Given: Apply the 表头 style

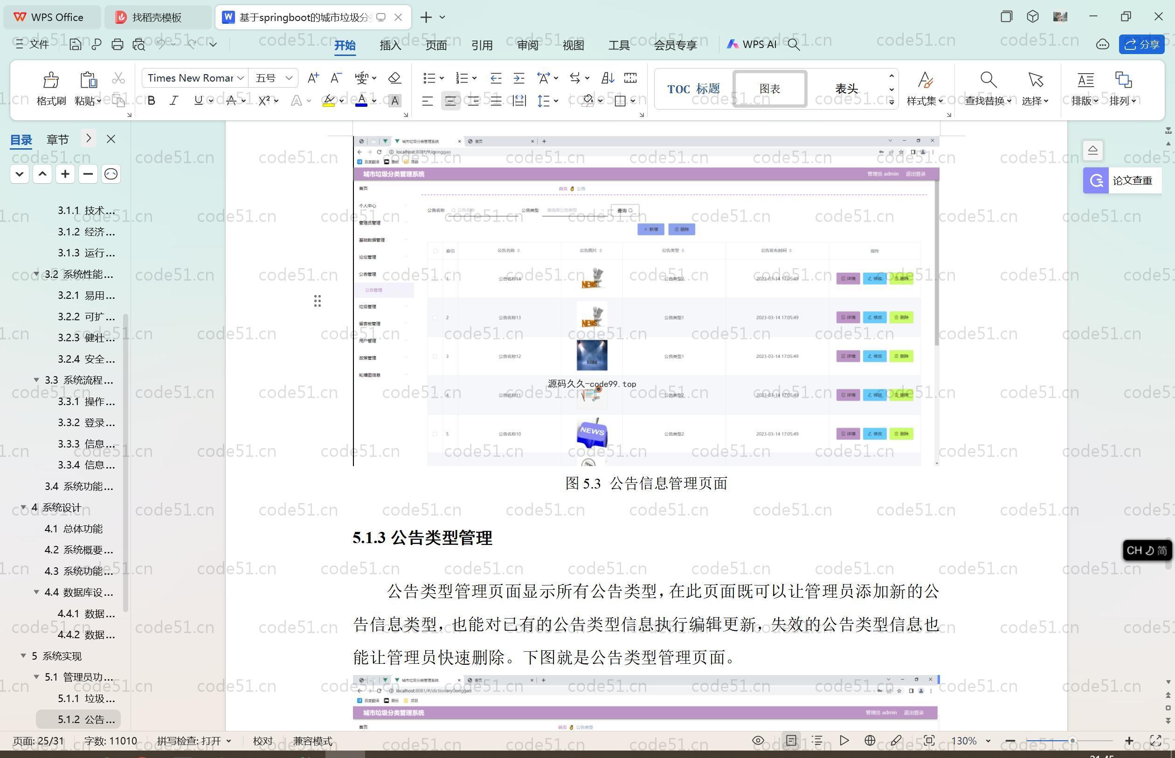Looking at the screenshot, I should pos(846,89).
